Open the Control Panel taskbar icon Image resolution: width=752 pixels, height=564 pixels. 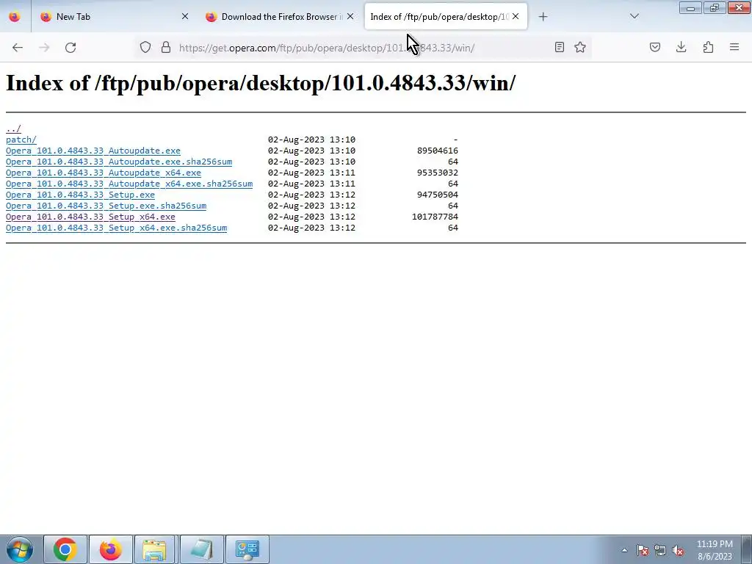point(247,549)
